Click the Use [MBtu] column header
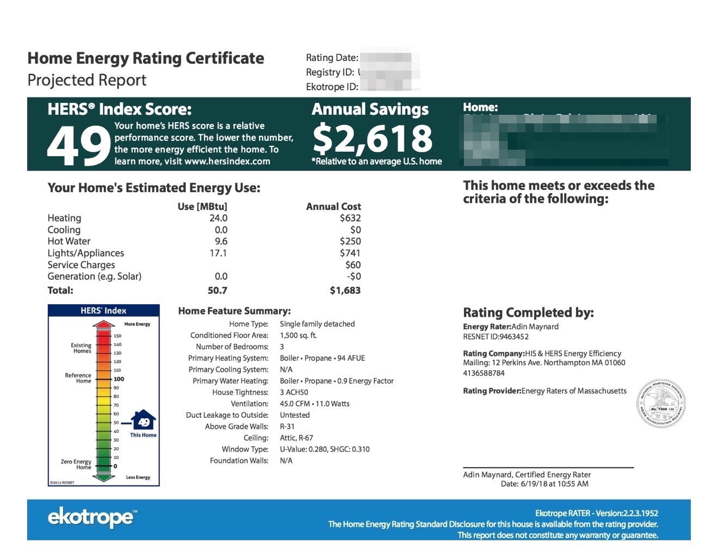Image resolution: width=718 pixels, height=555 pixels. pos(202,207)
